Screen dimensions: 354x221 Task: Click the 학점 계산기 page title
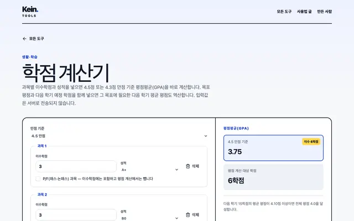click(x=66, y=73)
